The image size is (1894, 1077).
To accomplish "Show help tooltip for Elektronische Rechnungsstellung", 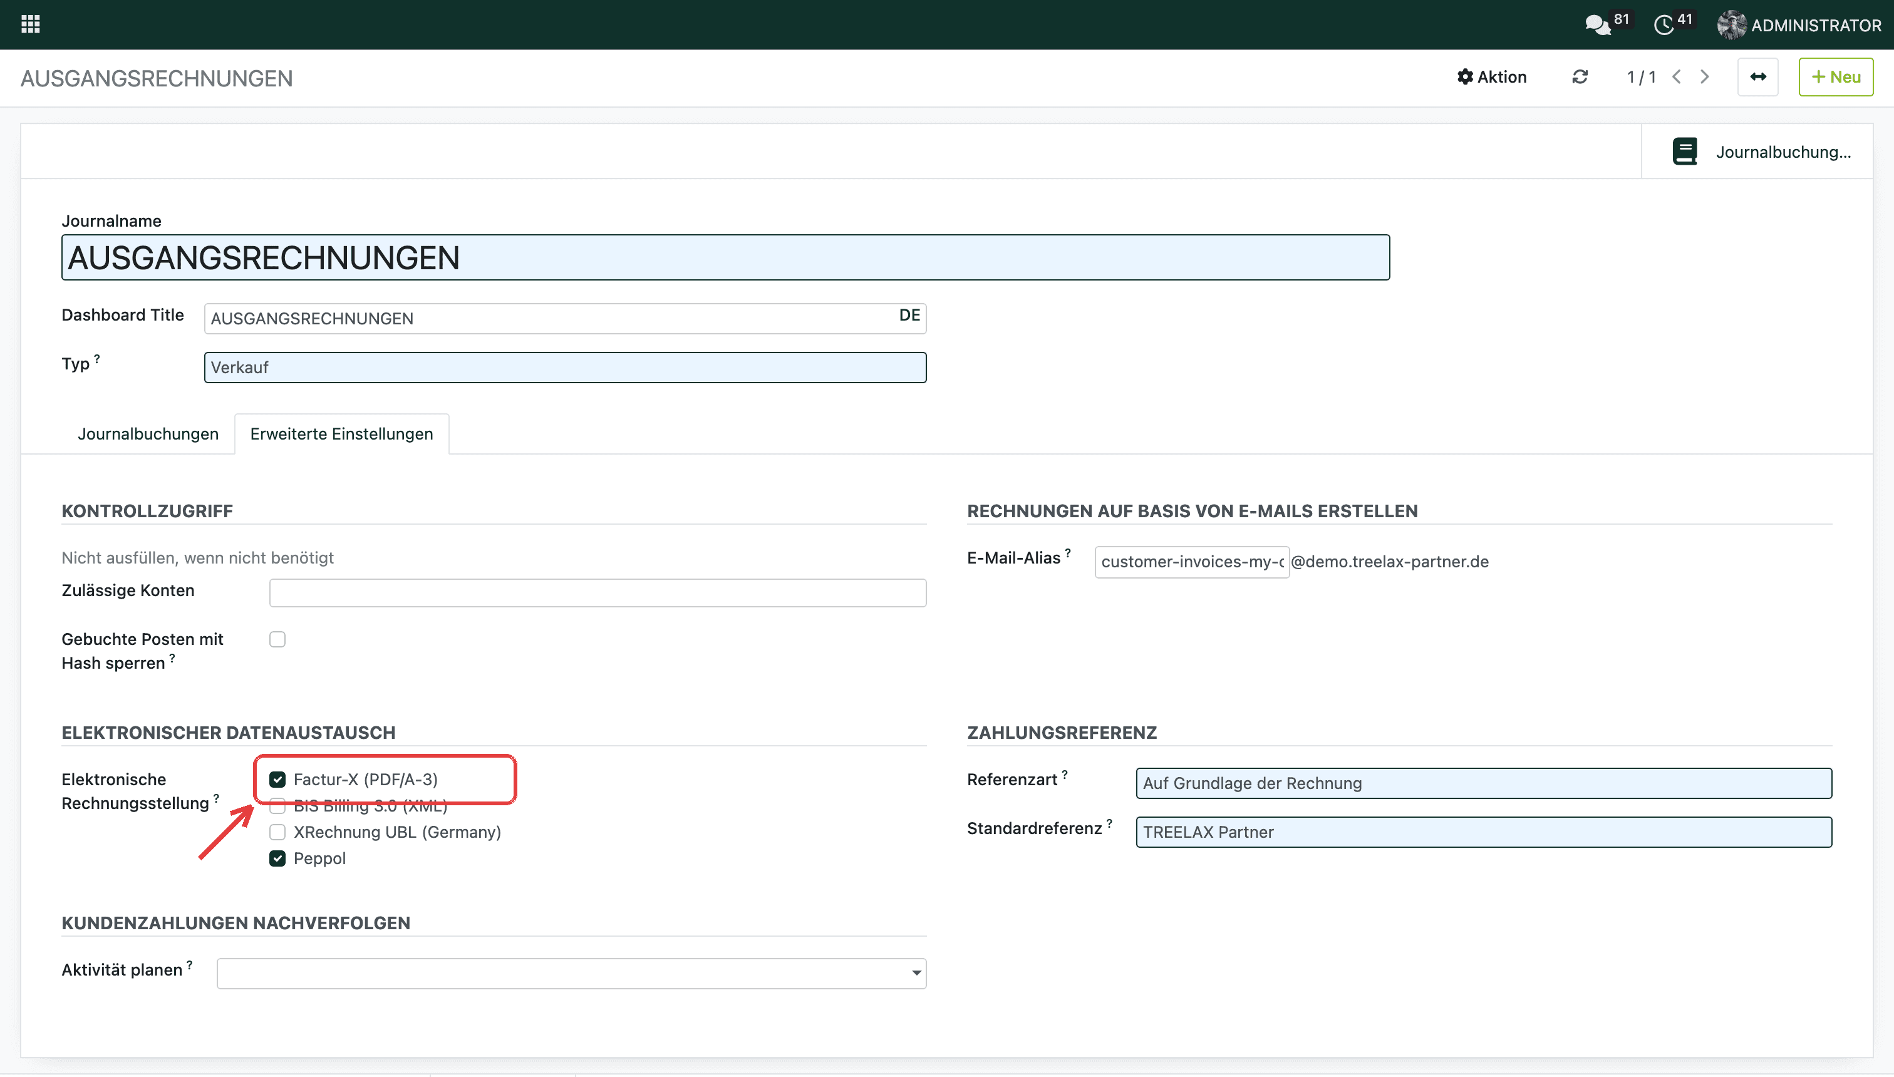I will pos(216,798).
